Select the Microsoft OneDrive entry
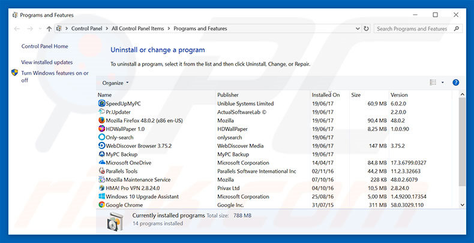Screen dimensions: 474x243 (128, 163)
